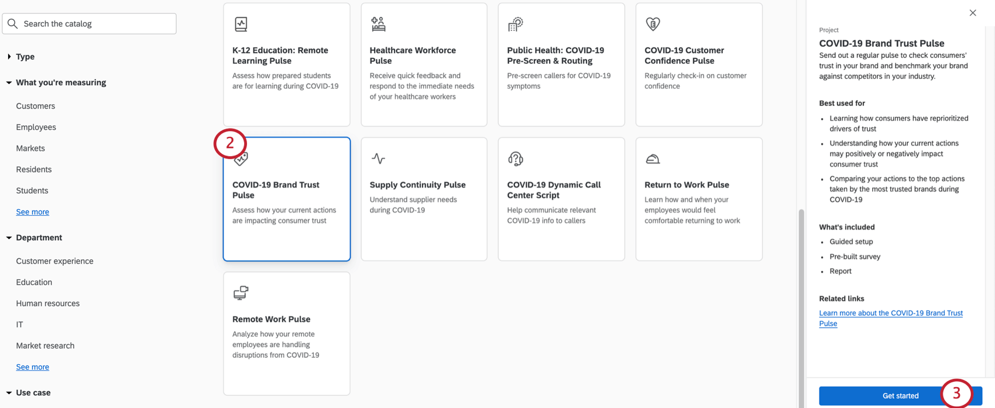Close the project details panel
The height and width of the screenshot is (408, 995).
tap(973, 13)
